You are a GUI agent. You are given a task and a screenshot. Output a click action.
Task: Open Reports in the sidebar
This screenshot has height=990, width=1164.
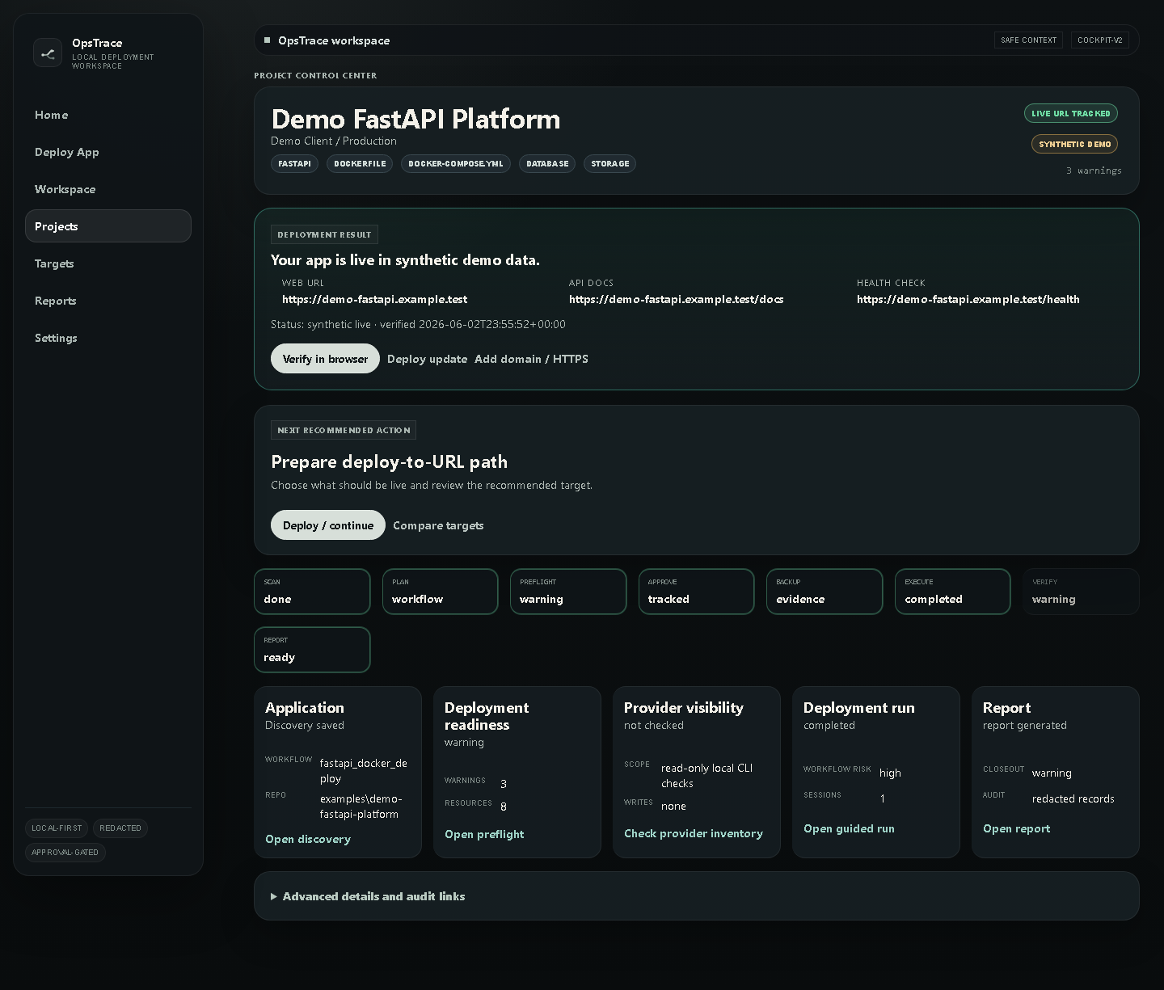[x=108, y=301]
